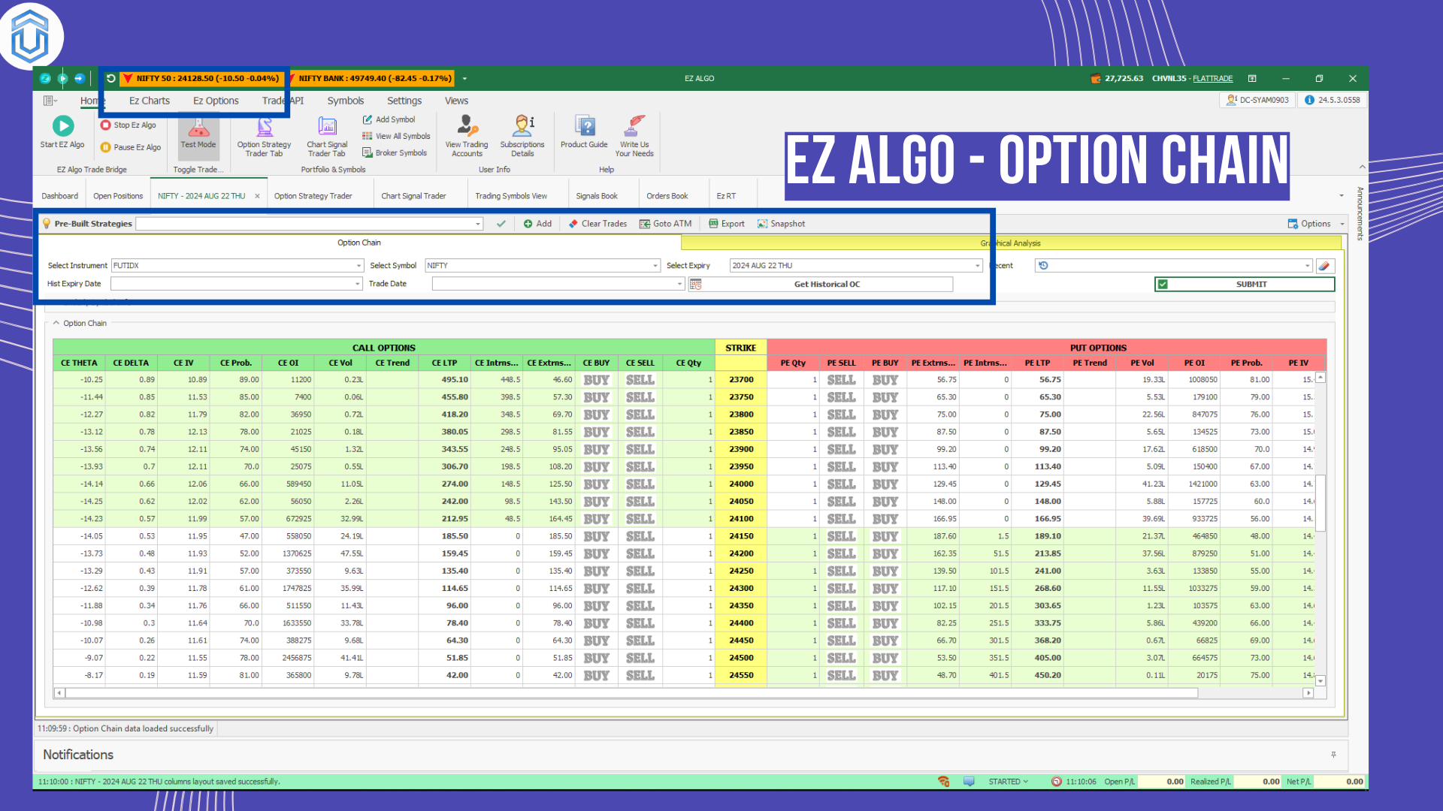Close the NIFTY - 2024 AUG 22 THU tab
Image resolution: width=1443 pixels, height=811 pixels.
pyautogui.click(x=257, y=196)
